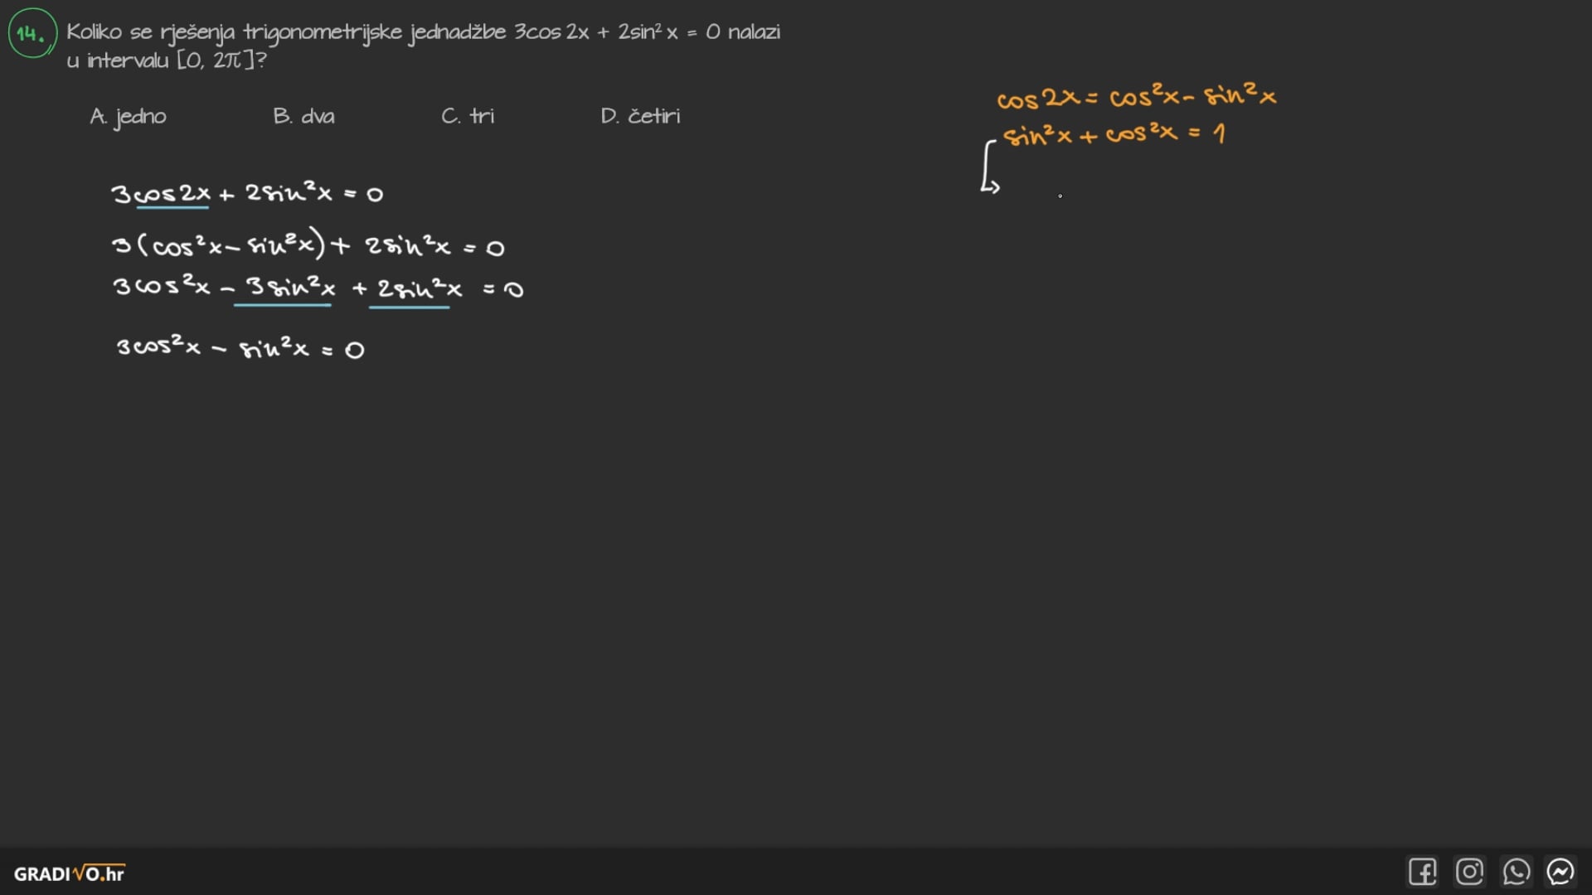Open the WhatsApp icon link

(x=1516, y=872)
